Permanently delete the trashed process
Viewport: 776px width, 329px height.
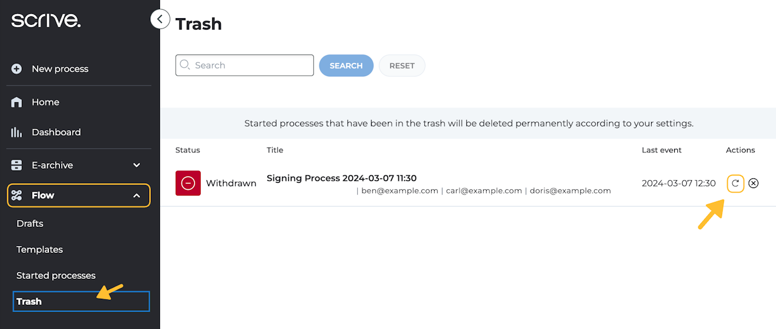(754, 183)
